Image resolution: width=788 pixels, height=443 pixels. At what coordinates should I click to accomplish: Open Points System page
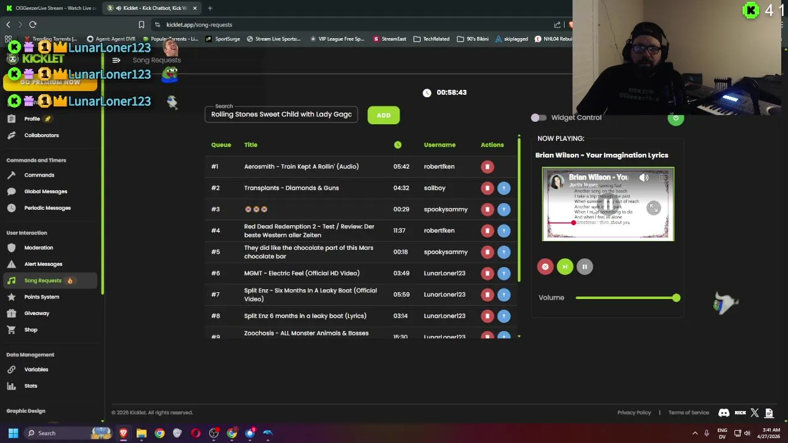tap(42, 297)
